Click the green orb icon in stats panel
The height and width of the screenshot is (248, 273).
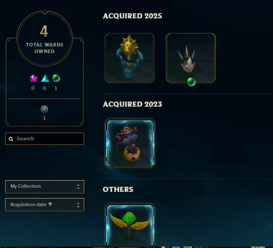click(x=56, y=78)
